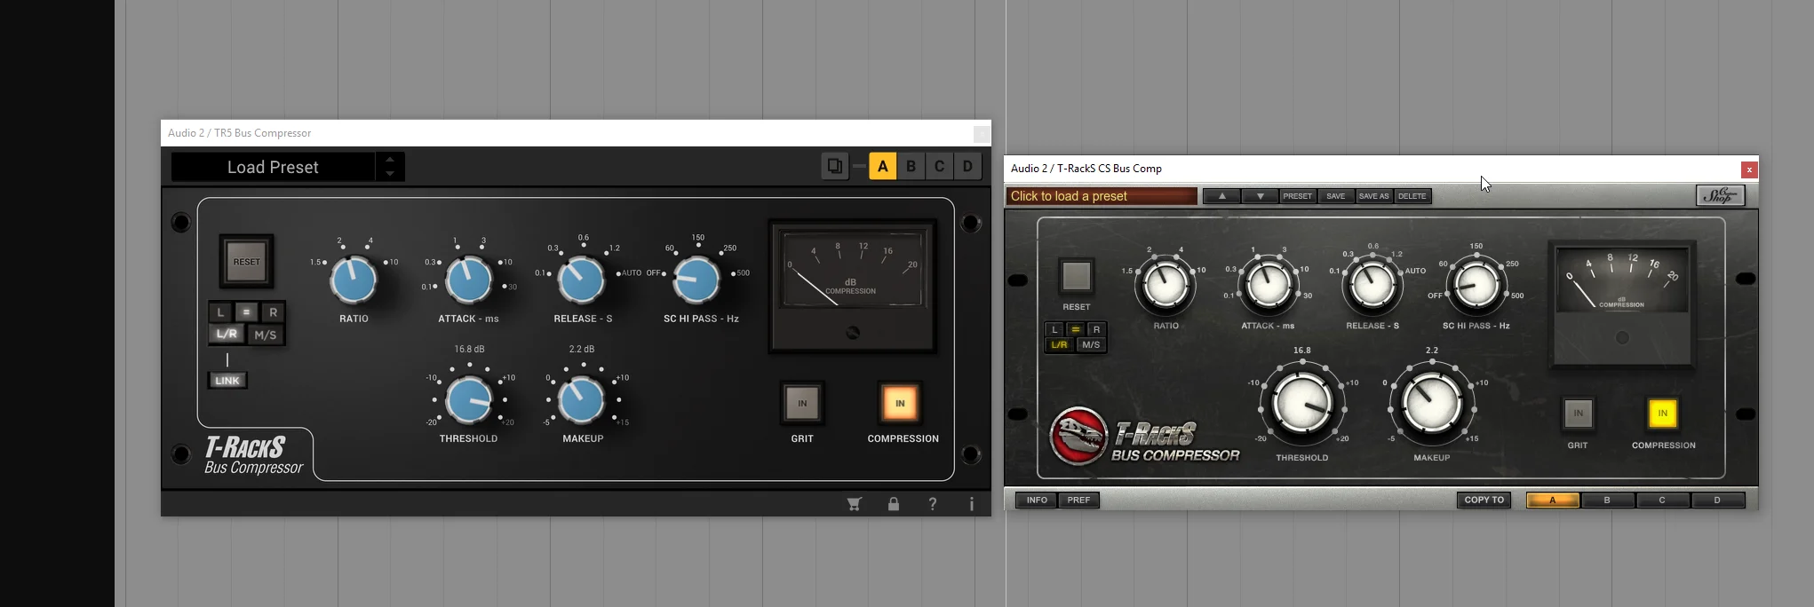Click the SAVE button in CS Bus Comp

click(x=1336, y=196)
